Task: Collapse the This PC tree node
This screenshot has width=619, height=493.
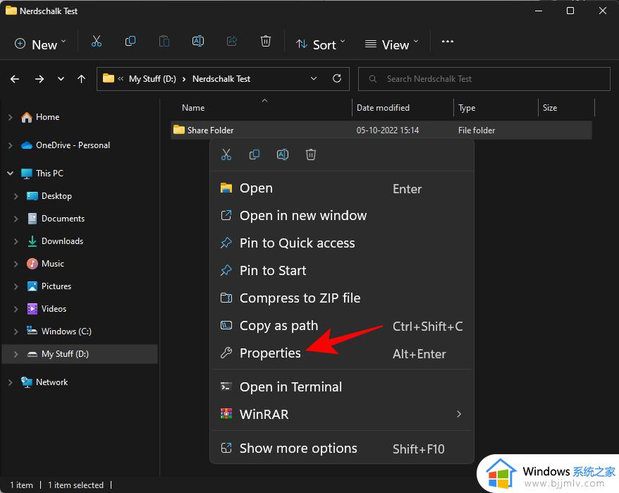Action: click(x=11, y=173)
